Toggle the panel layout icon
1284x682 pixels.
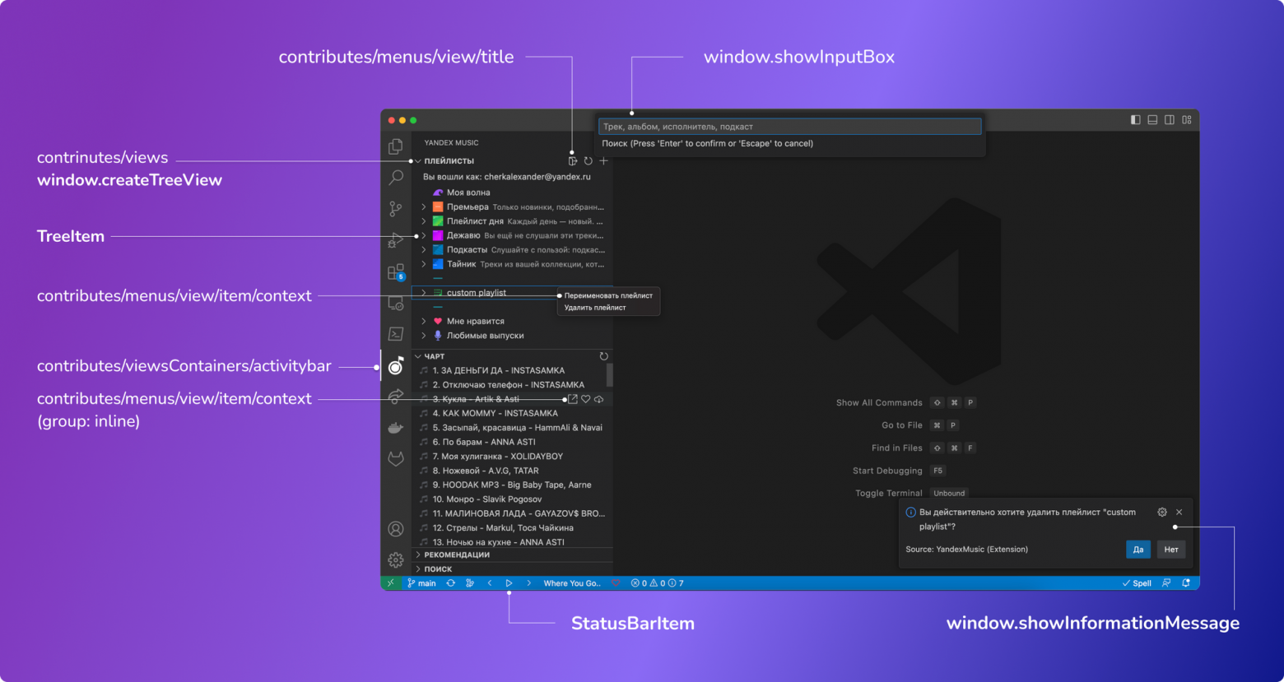(x=1152, y=120)
